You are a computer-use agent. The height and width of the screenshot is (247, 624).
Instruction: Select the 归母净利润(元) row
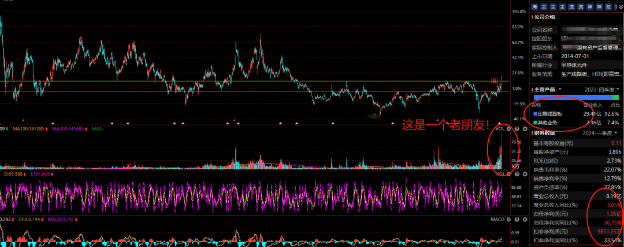coord(577,214)
